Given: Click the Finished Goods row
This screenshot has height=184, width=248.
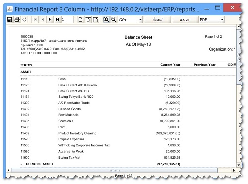Looking at the screenshot, I should pyautogui.click(x=69, y=109).
